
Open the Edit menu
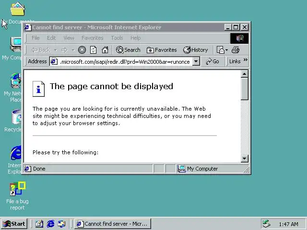coord(51,38)
